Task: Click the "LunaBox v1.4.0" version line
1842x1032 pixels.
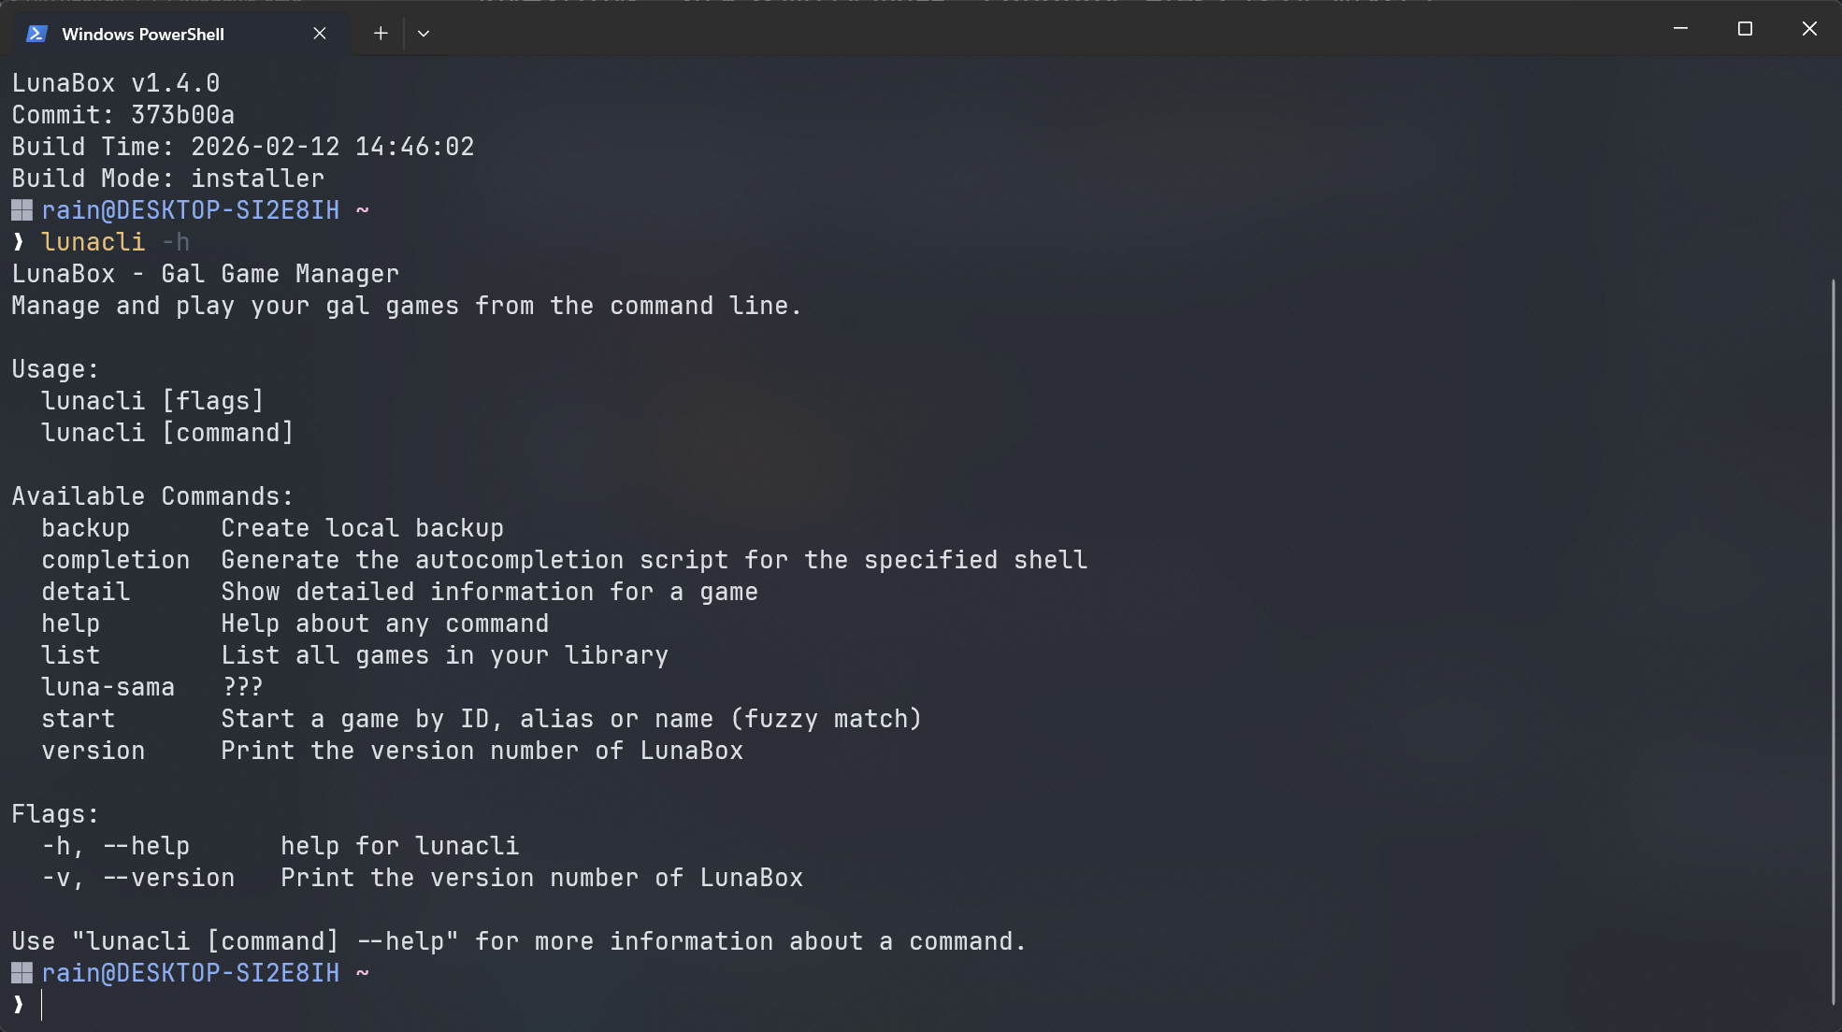Action: [116, 83]
